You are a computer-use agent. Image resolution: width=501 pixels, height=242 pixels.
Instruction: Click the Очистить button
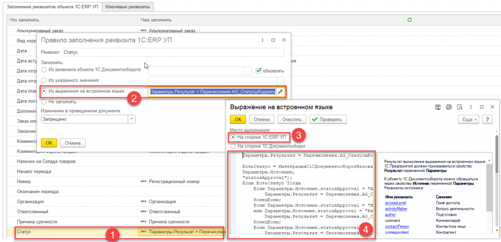[x=292, y=119]
